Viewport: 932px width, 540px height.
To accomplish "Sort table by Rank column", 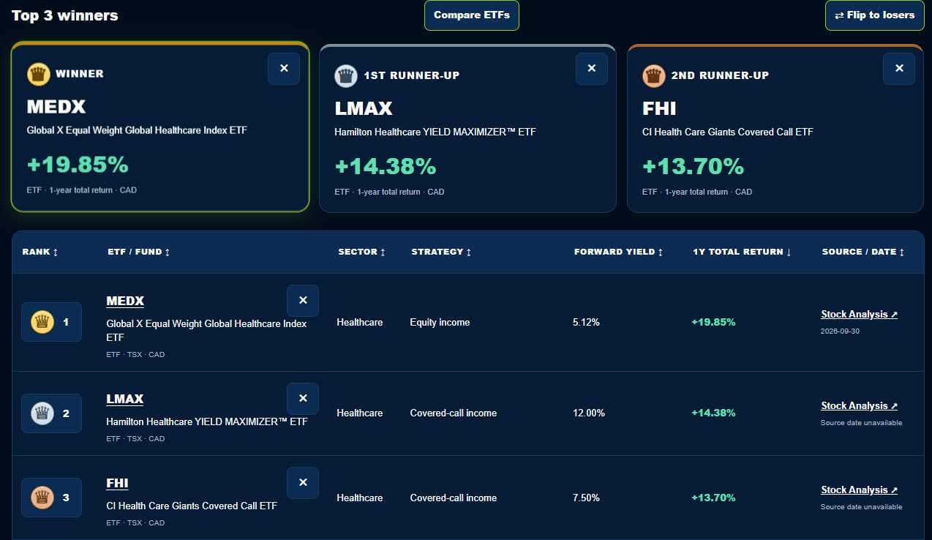I will (40, 252).
